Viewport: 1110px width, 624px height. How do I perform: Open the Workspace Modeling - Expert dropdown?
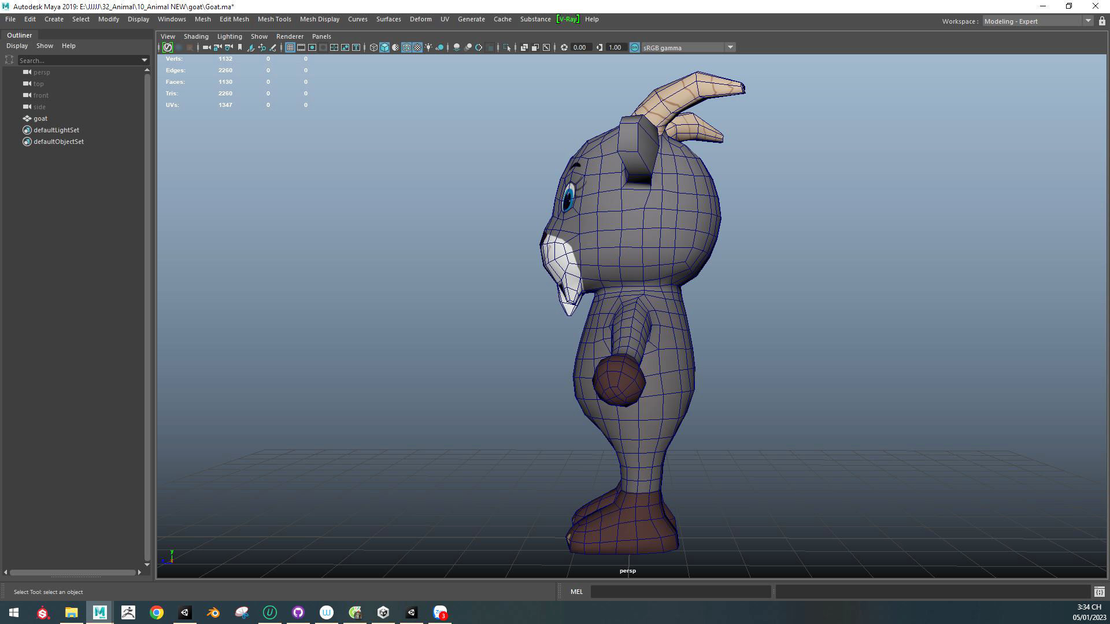(x=1038, y=21)
